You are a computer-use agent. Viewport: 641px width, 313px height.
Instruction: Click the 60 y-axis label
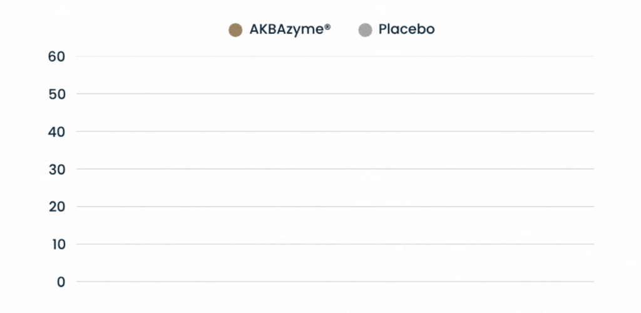pyautogui.click(x=56, y=56)
